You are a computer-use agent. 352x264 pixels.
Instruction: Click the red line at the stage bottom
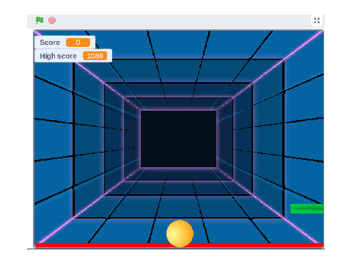point(179,245)
